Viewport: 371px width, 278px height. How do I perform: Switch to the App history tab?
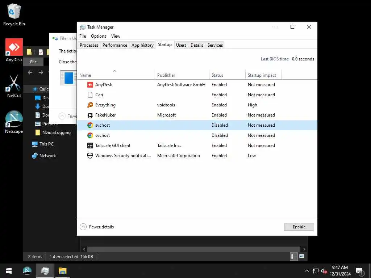142,45
